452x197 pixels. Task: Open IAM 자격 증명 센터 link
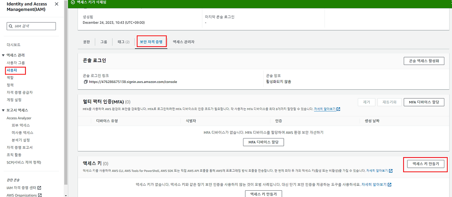[22, 188]
